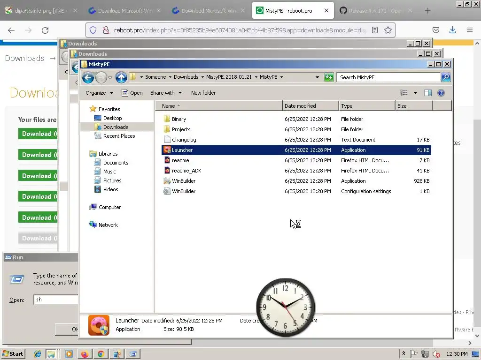Open Music library

click(109, 172)
